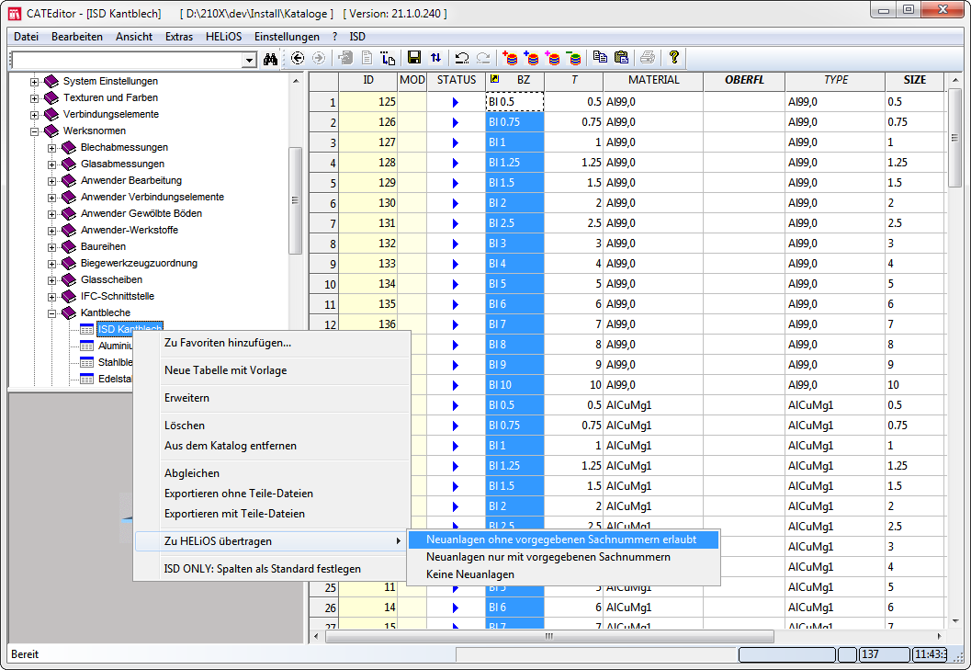Image resolution: width=971 pixels, height=670 pixels.
Task: Open the search combo box dropdown arrow
Action: (x=249, y=60)
